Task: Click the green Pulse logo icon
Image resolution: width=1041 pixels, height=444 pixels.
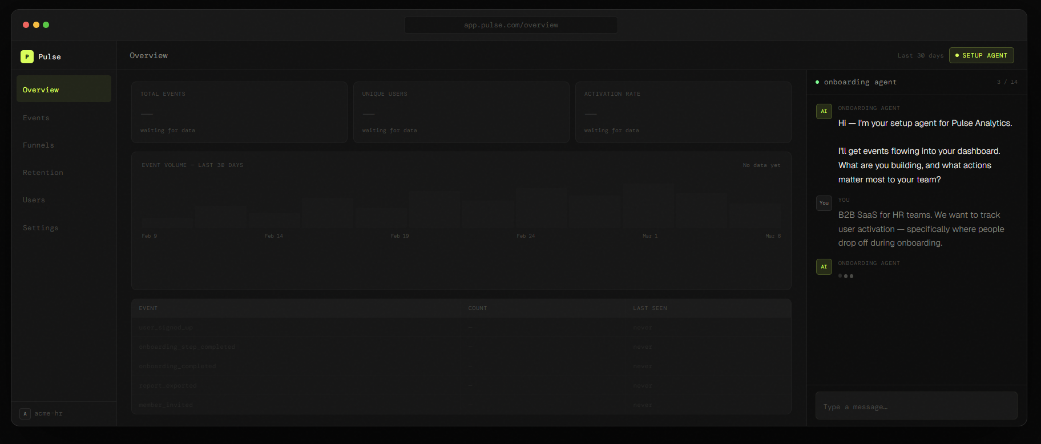Action: click(27, 56)
